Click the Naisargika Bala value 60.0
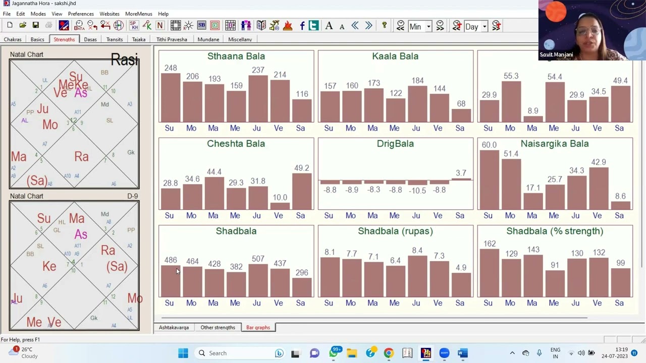This screenshot has height=363, width=646. 489,145
